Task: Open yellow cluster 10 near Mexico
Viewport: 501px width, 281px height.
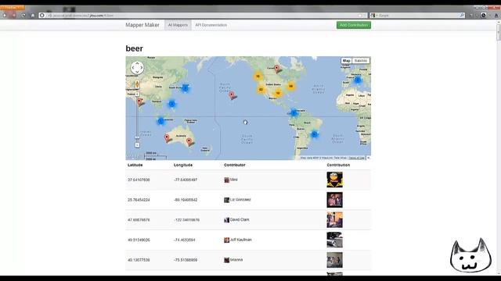Action: click(278, 93)
